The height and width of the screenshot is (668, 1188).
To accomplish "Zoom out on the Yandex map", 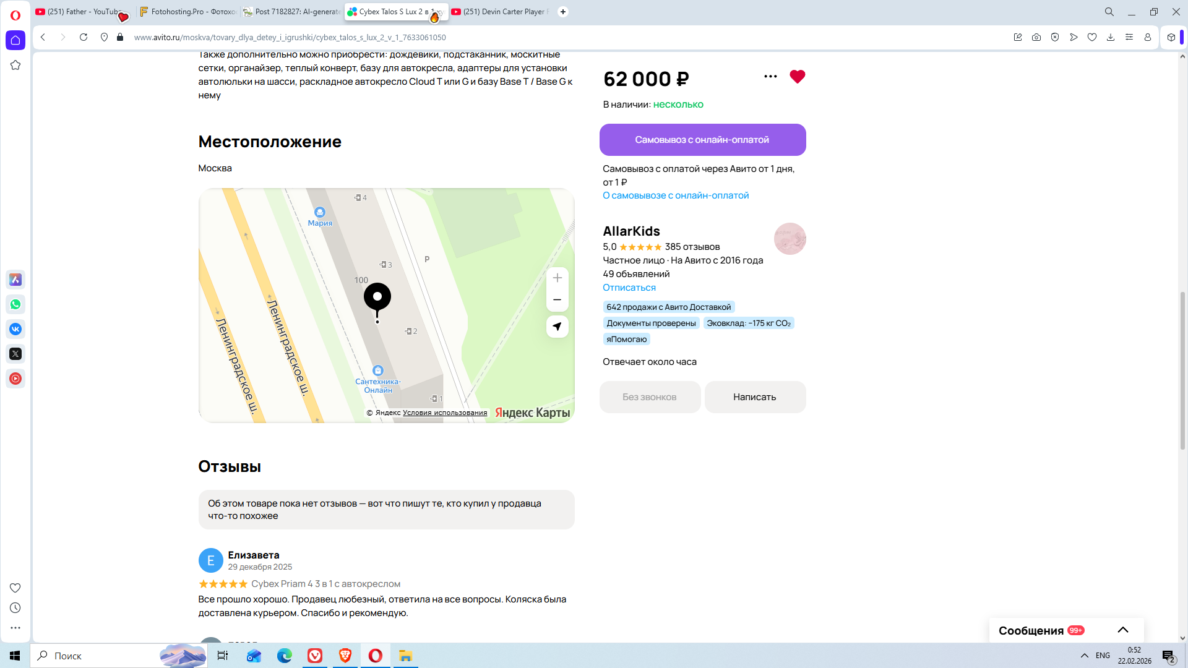I will (x=557, y=300).
